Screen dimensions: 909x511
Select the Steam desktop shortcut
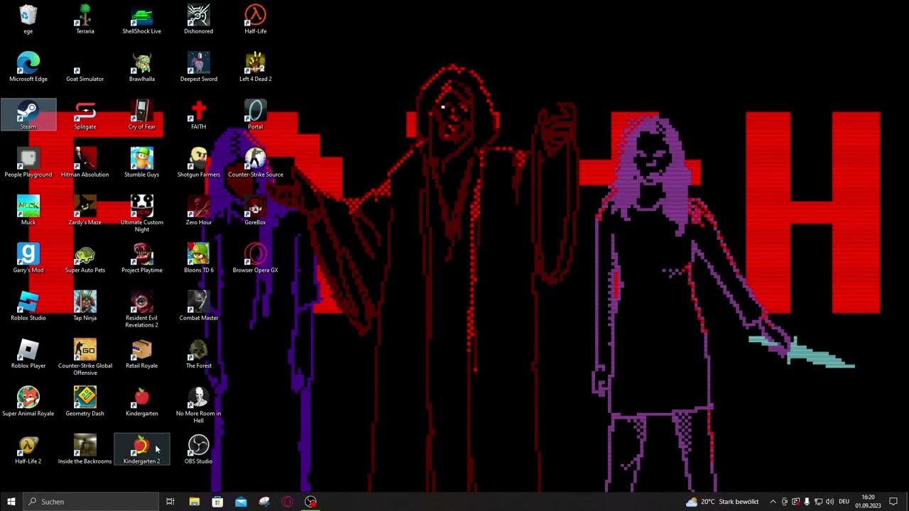pyautogui.click(x=28, y=115)
